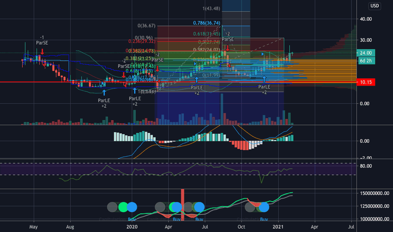Screen dimensions: 393x232
Task: Click the Oct label on time axis
Action: pos(241,227)
